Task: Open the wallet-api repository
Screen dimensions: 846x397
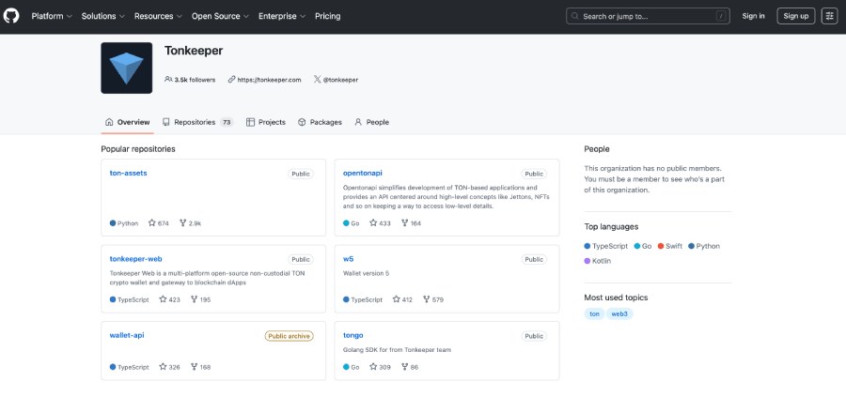Action: tap(127, 335)
